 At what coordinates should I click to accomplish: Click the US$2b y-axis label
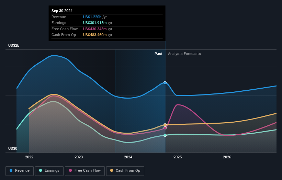(14, 45)
